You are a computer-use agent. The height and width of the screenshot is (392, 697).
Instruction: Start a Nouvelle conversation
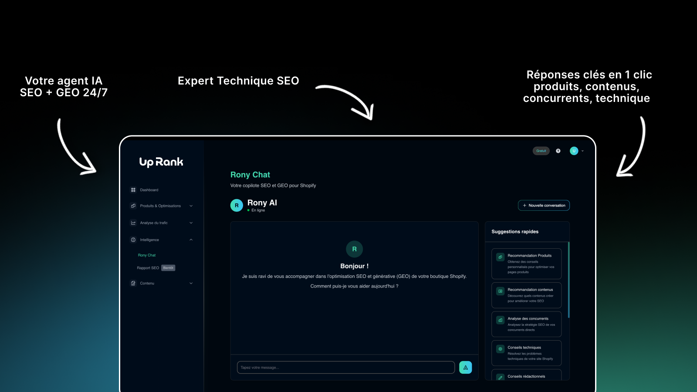(544, 205)
